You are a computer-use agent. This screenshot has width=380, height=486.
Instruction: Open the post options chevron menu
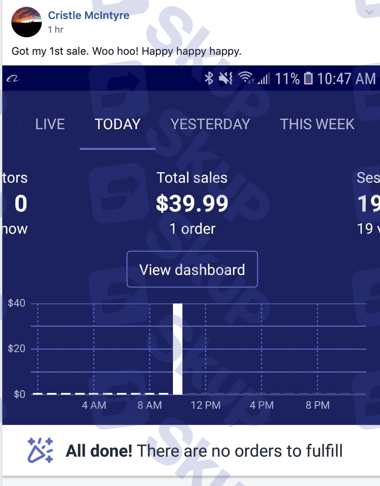click(x=369, y=12)
